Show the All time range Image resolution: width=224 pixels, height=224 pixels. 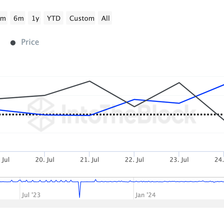coord(106,18)
